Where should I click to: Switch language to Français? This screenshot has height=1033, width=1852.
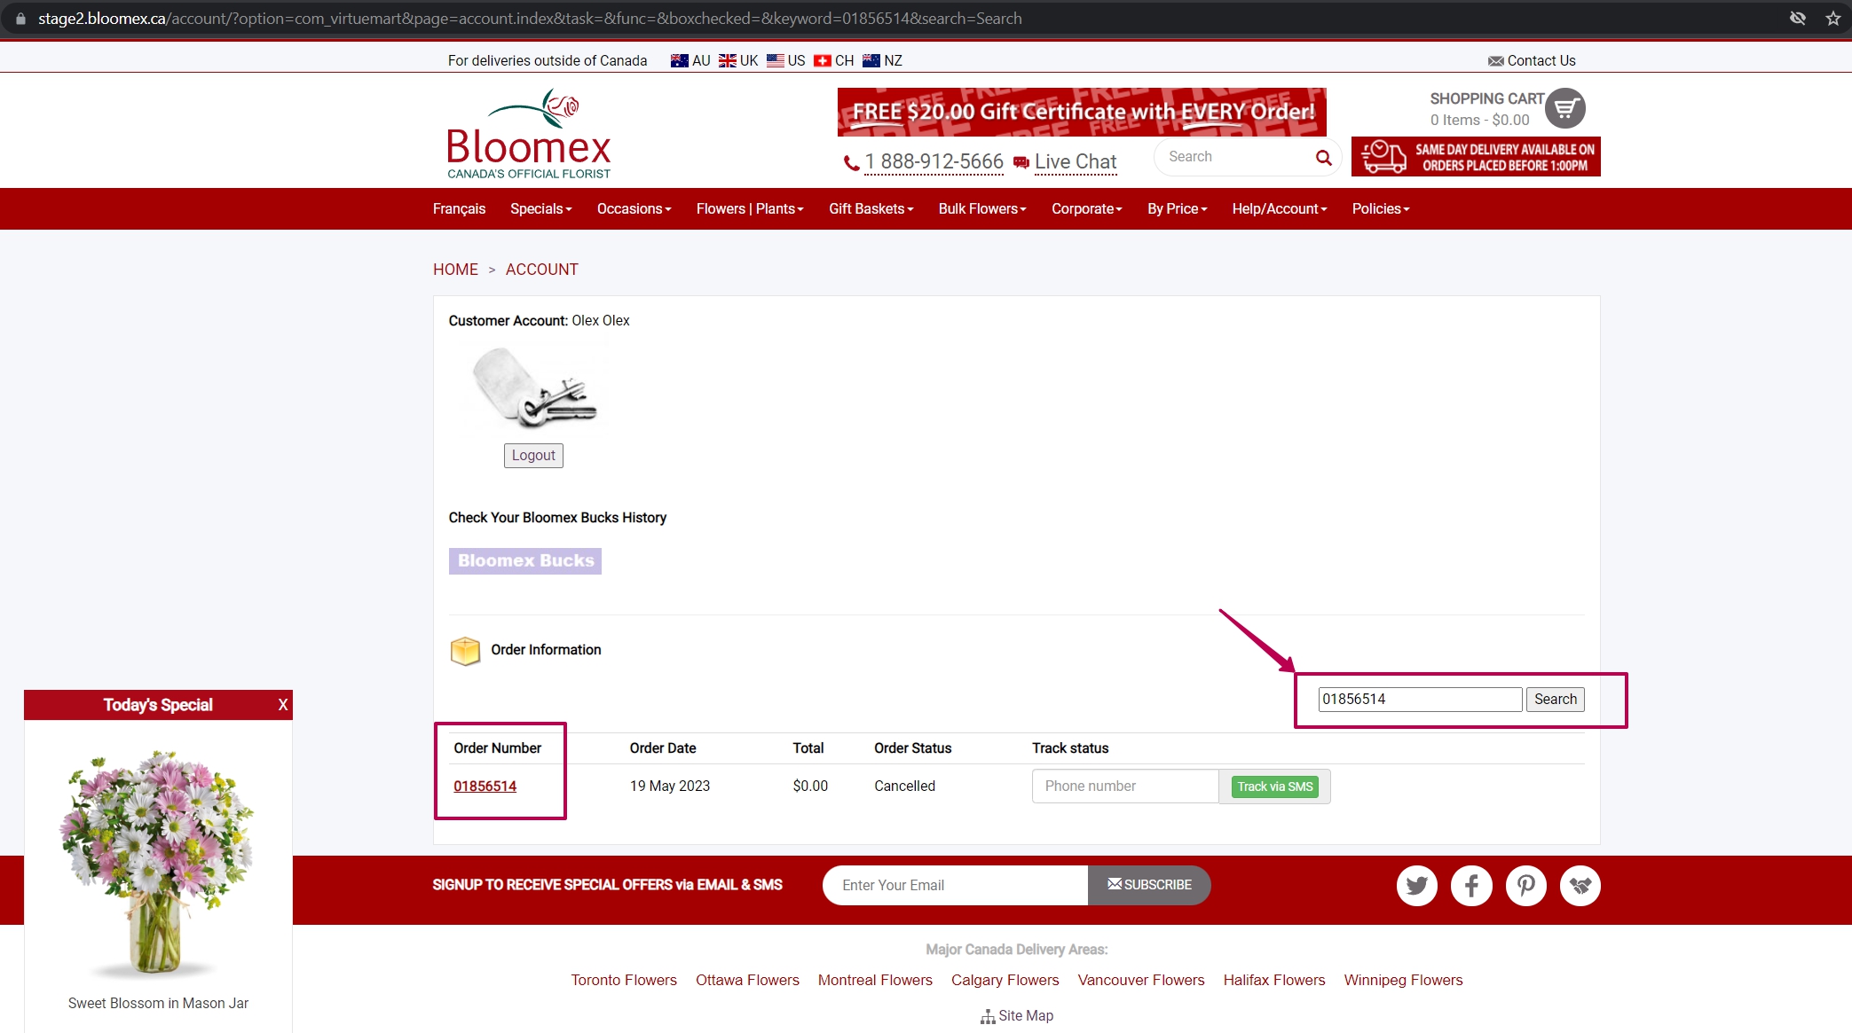[x=459, y=208]
